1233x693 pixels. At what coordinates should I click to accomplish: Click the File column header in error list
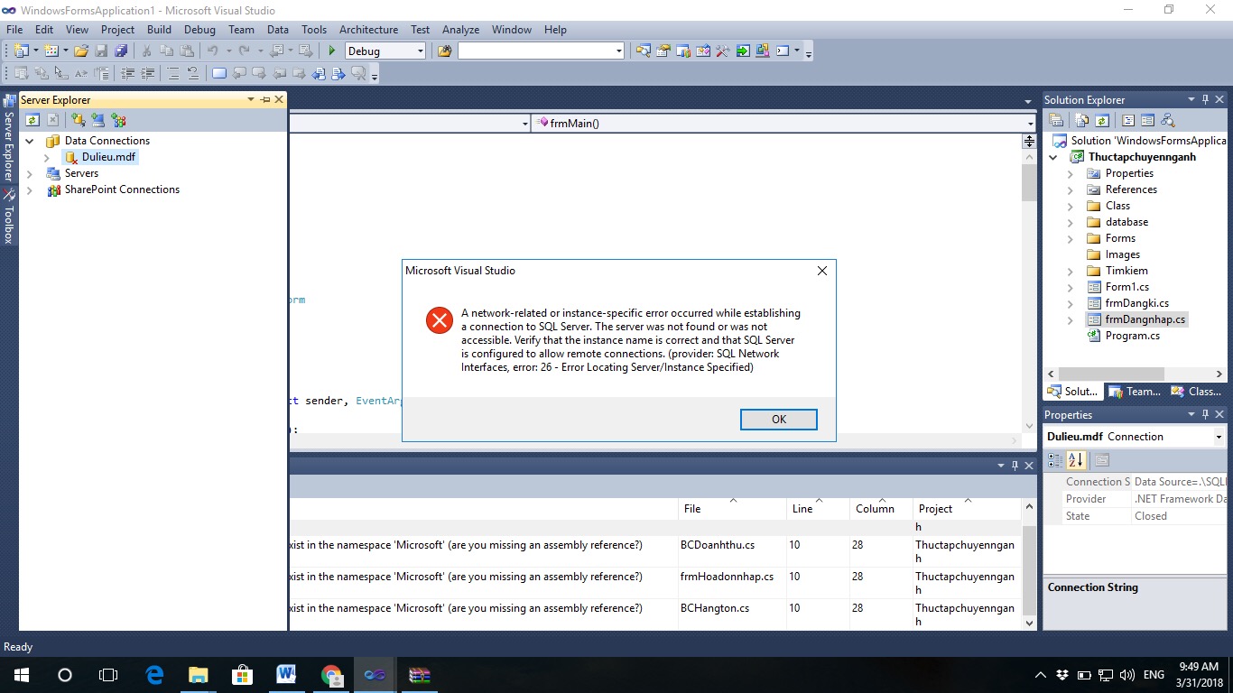click(733, 508)
